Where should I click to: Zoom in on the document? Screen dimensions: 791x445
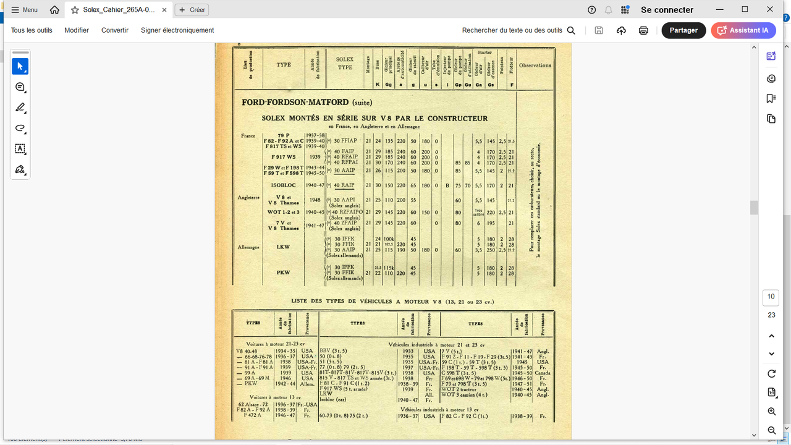[771, 412]
